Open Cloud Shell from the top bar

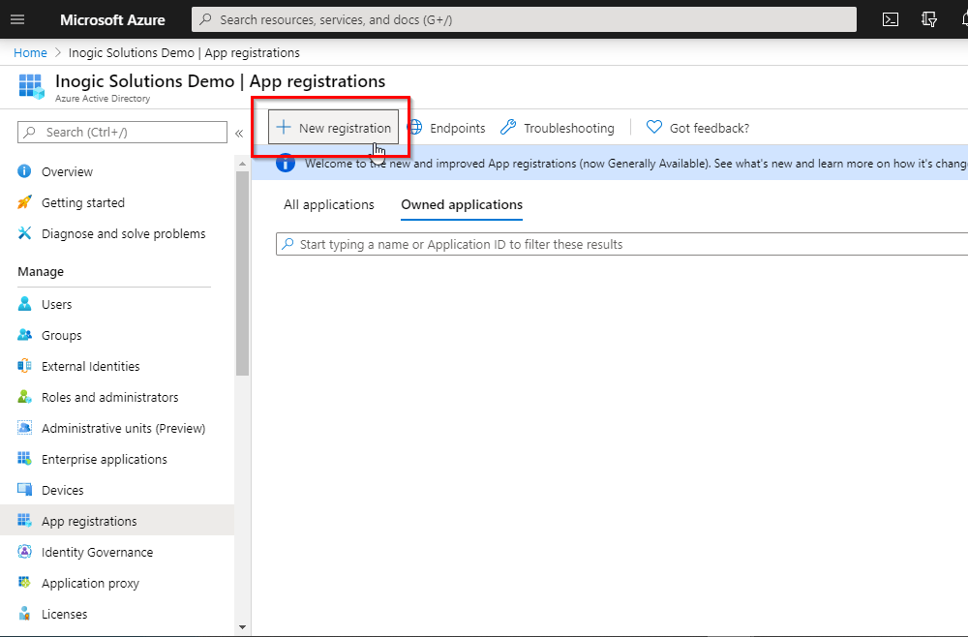pyautogui.click(x=890, y=18)
